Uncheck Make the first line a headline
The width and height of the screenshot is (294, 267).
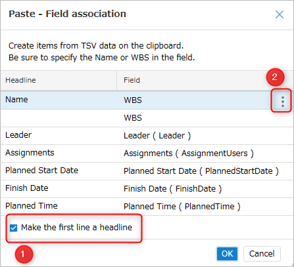click(13, 228)
